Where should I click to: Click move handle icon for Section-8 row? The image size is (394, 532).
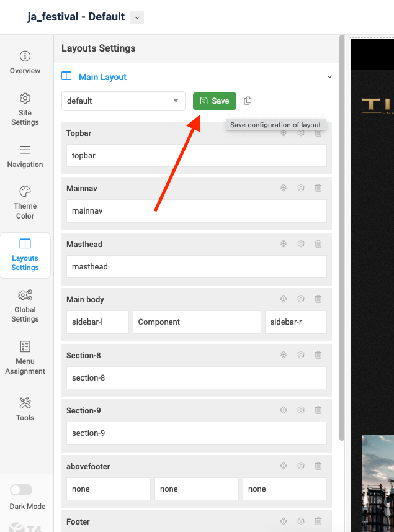point(284,355)
